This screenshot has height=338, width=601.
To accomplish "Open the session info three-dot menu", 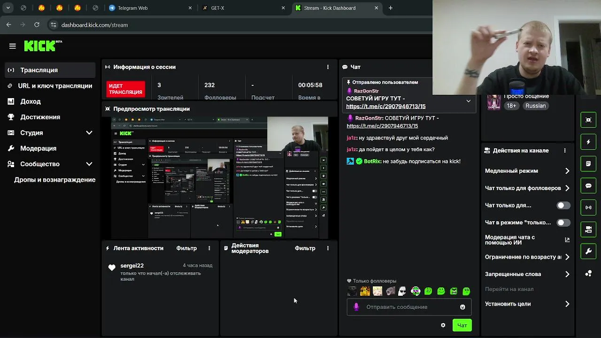I will [328, 67].
